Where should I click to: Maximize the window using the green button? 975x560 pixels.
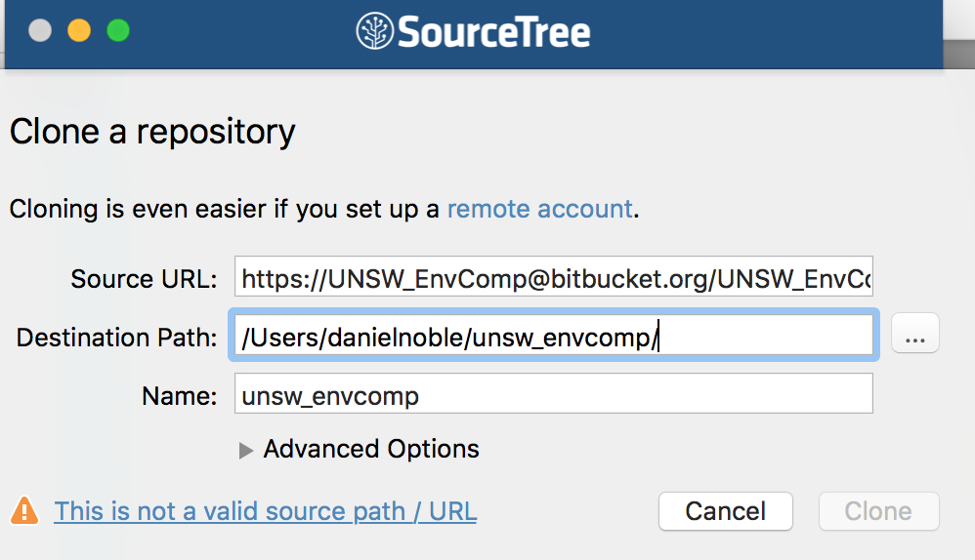pyautogui.click(x=118, y=30)
